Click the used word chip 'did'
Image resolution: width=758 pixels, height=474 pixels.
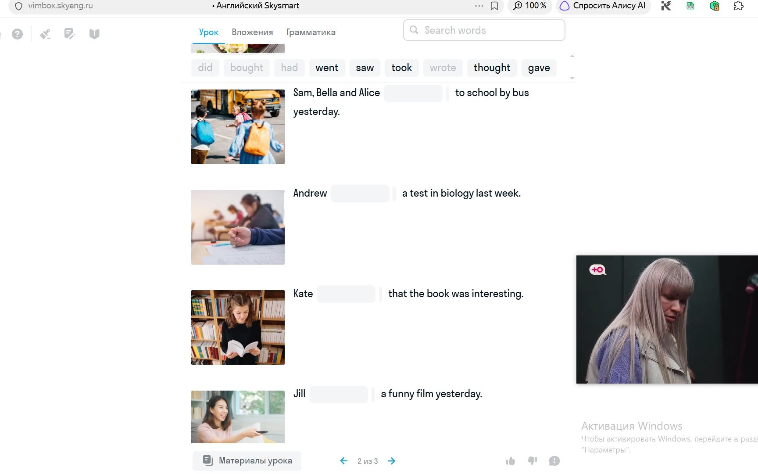[x=205, y=68]
